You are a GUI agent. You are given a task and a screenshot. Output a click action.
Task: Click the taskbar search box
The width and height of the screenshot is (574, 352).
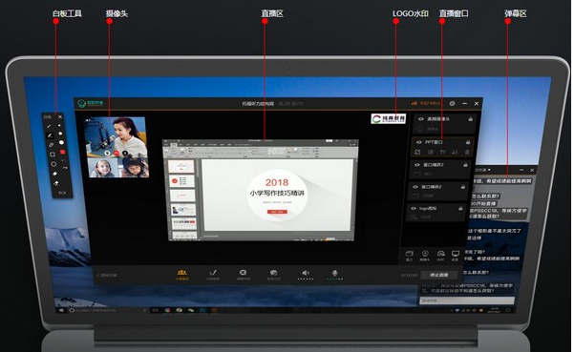[x=109, y=310]
